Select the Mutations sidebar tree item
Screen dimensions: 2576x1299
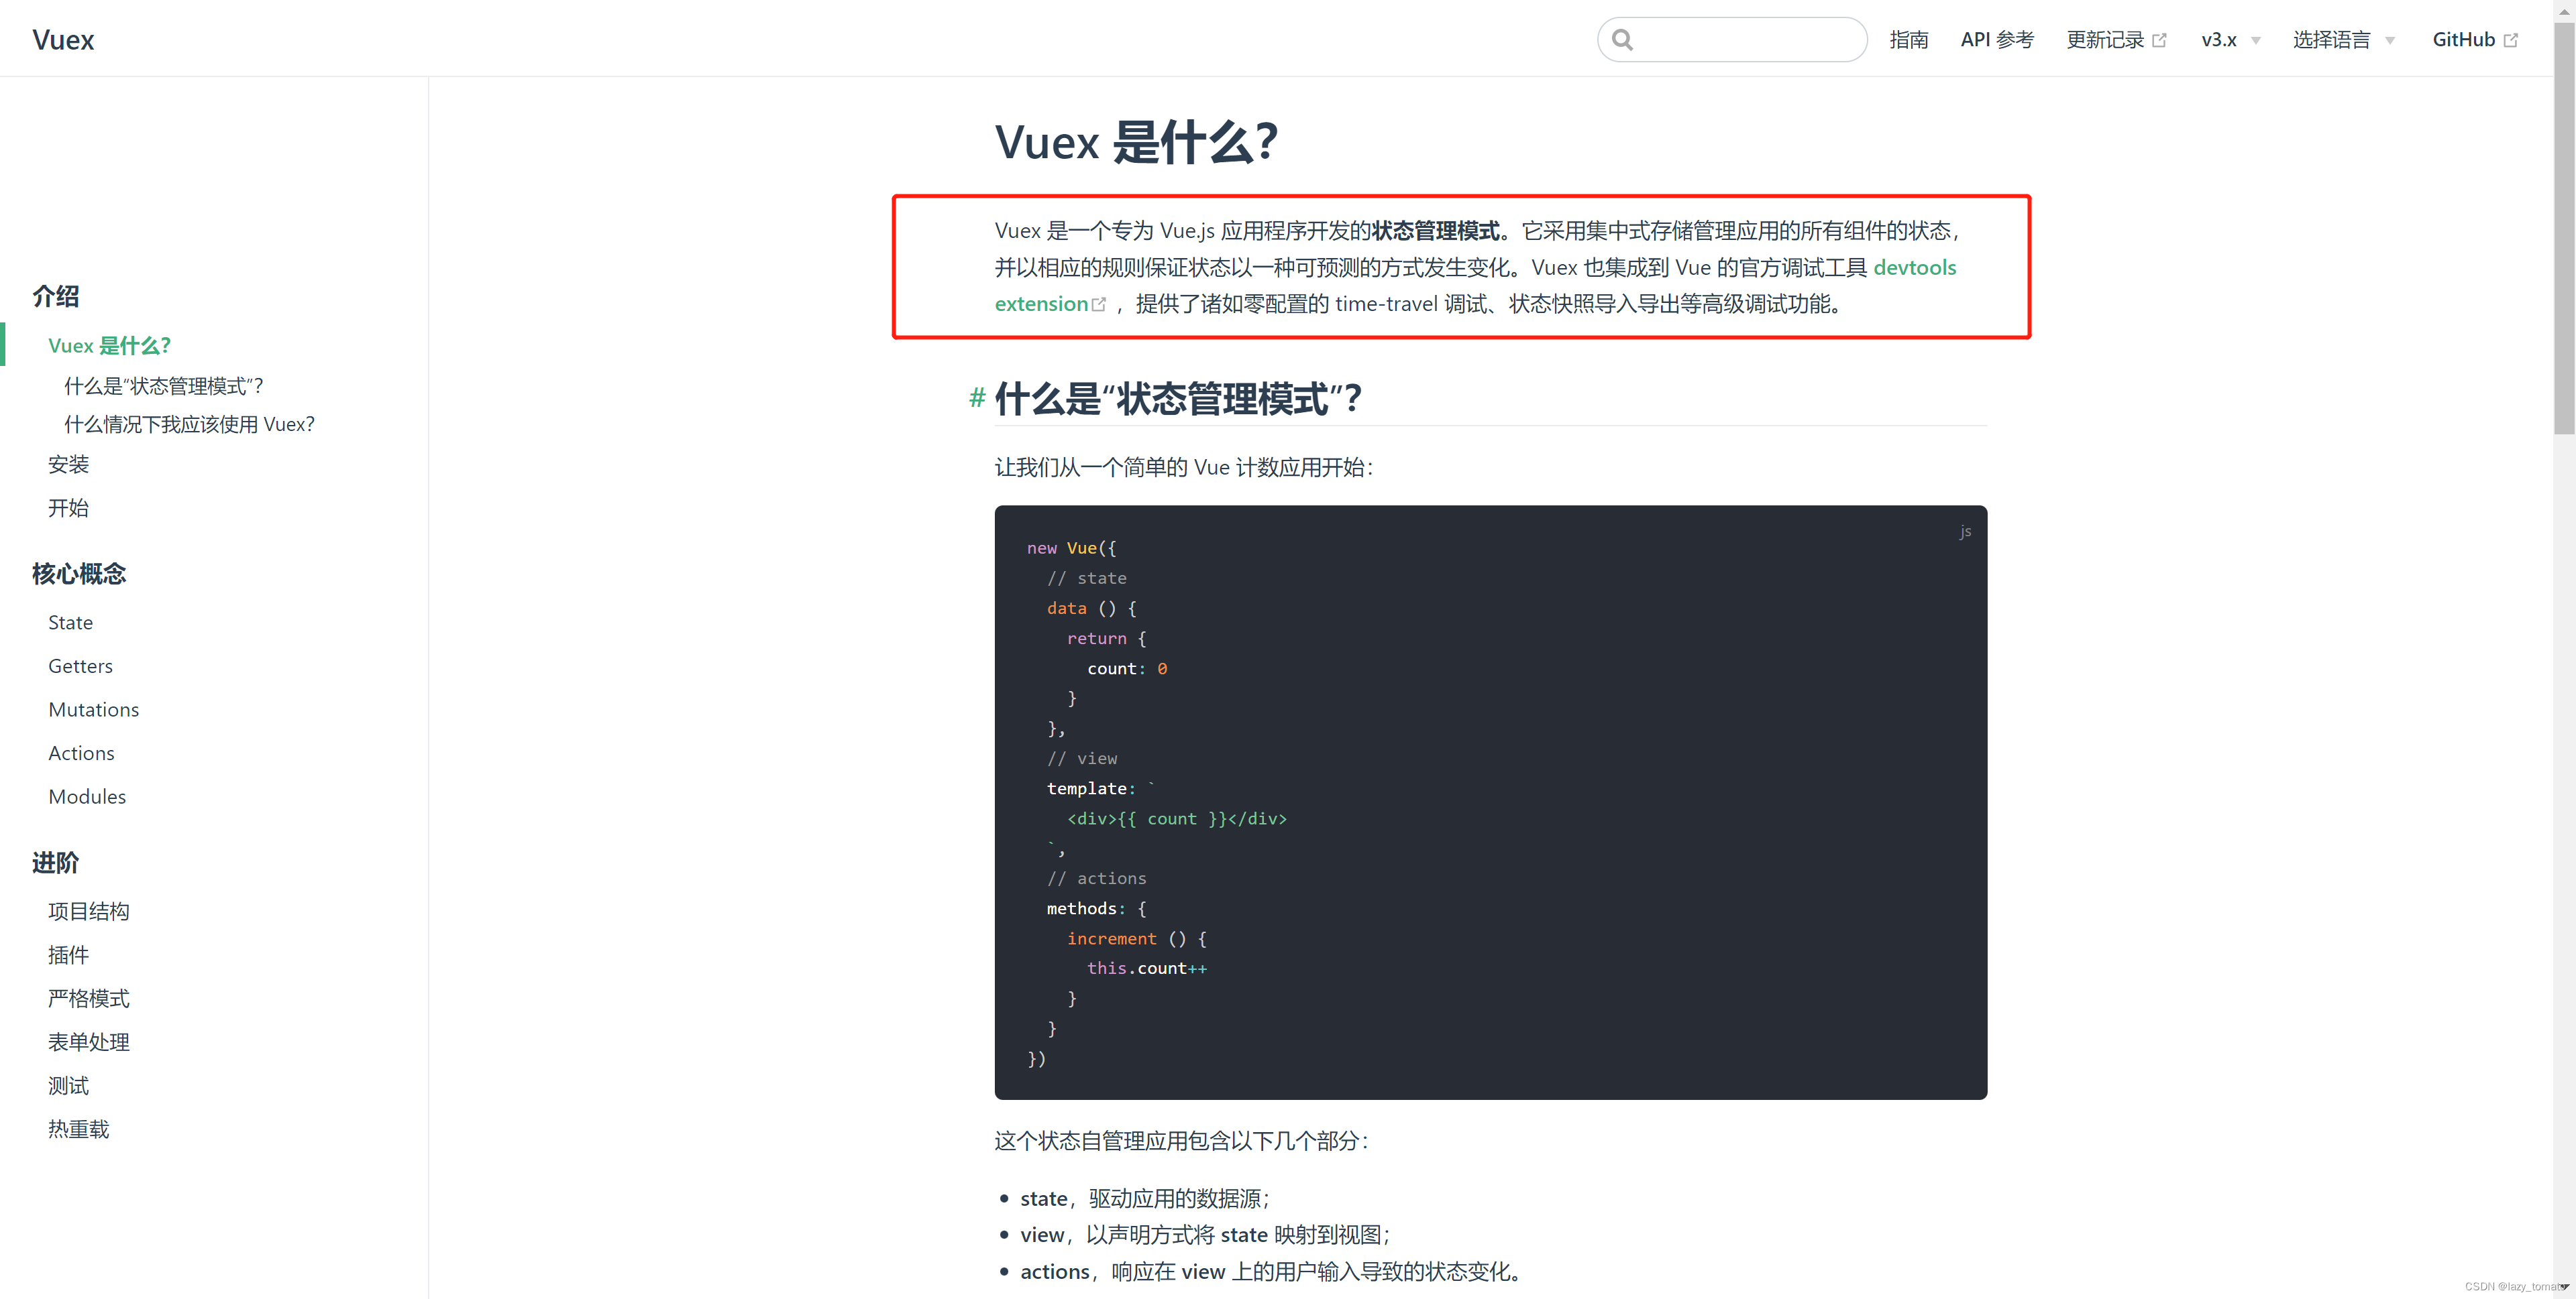click(x=95, y=709)
